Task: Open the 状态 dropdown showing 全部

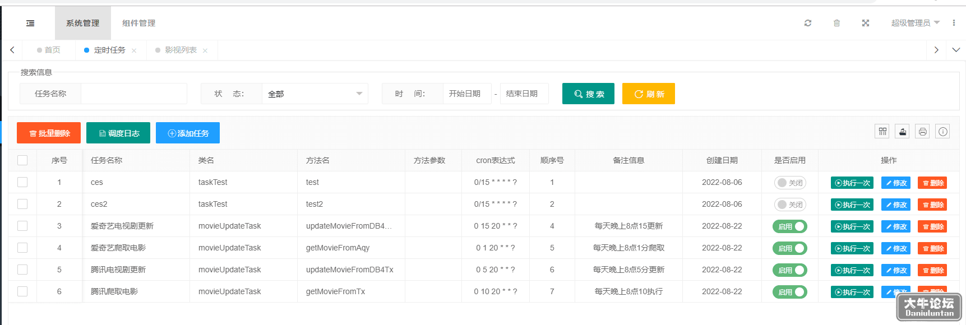Action: 315,94
